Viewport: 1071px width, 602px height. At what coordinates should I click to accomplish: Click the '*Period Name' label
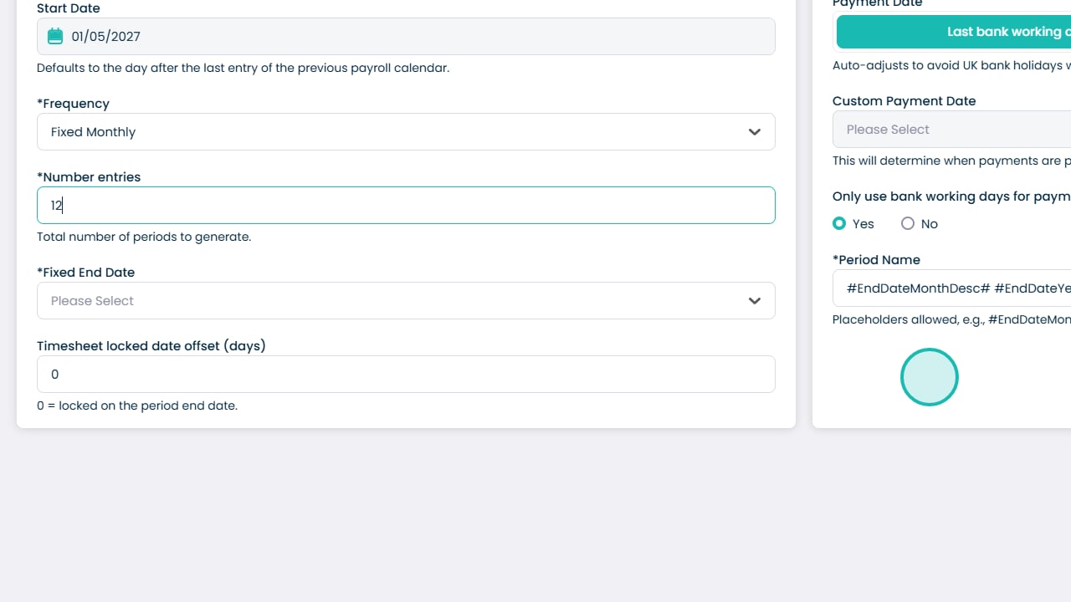point(876,260)
